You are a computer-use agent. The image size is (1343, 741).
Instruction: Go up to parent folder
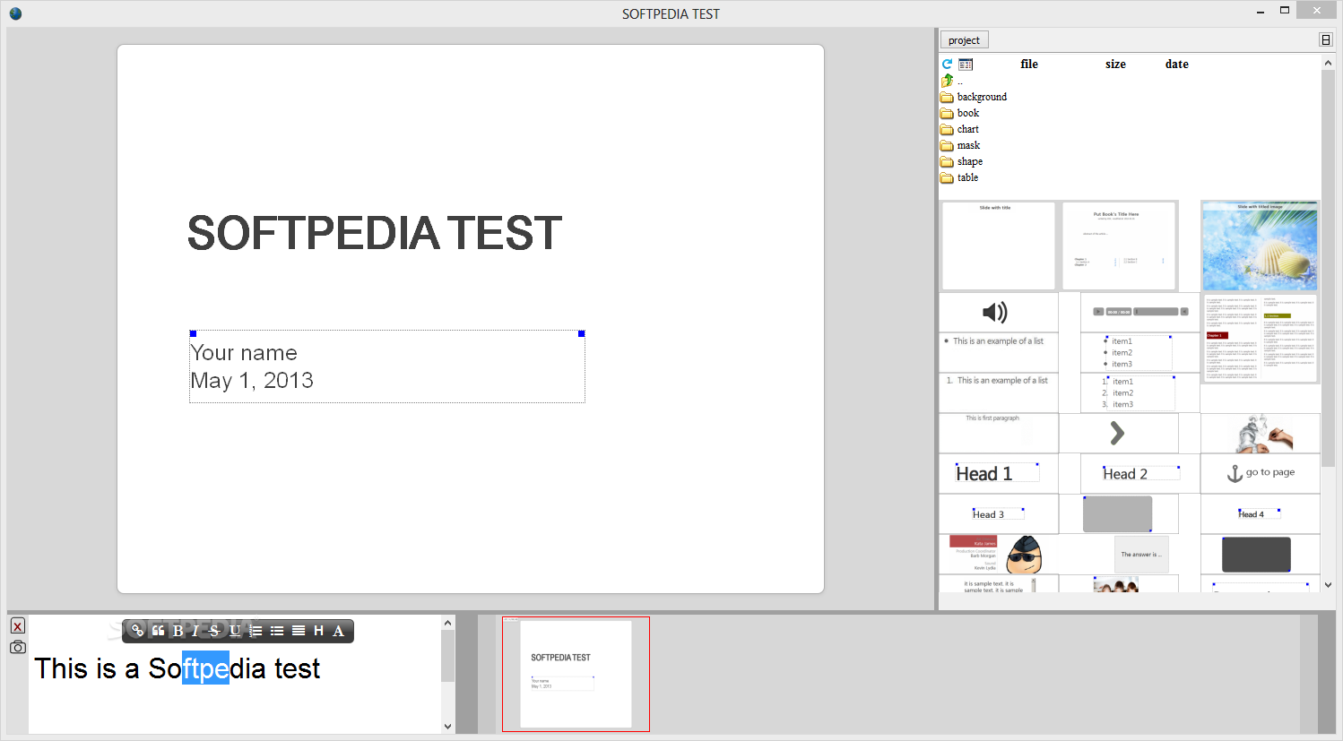pyautogui.click(x=948, y=81)
